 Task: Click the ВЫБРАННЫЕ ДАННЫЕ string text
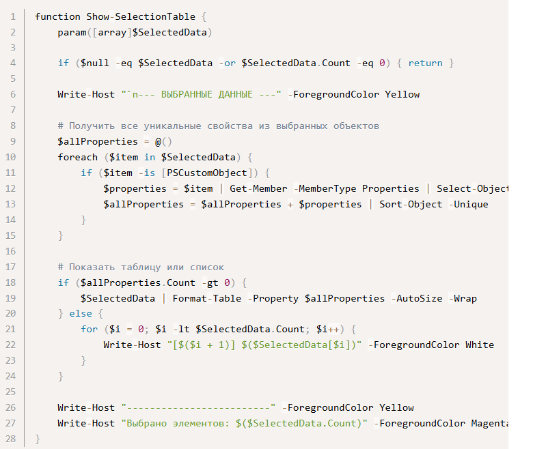(x=205, y=94)
